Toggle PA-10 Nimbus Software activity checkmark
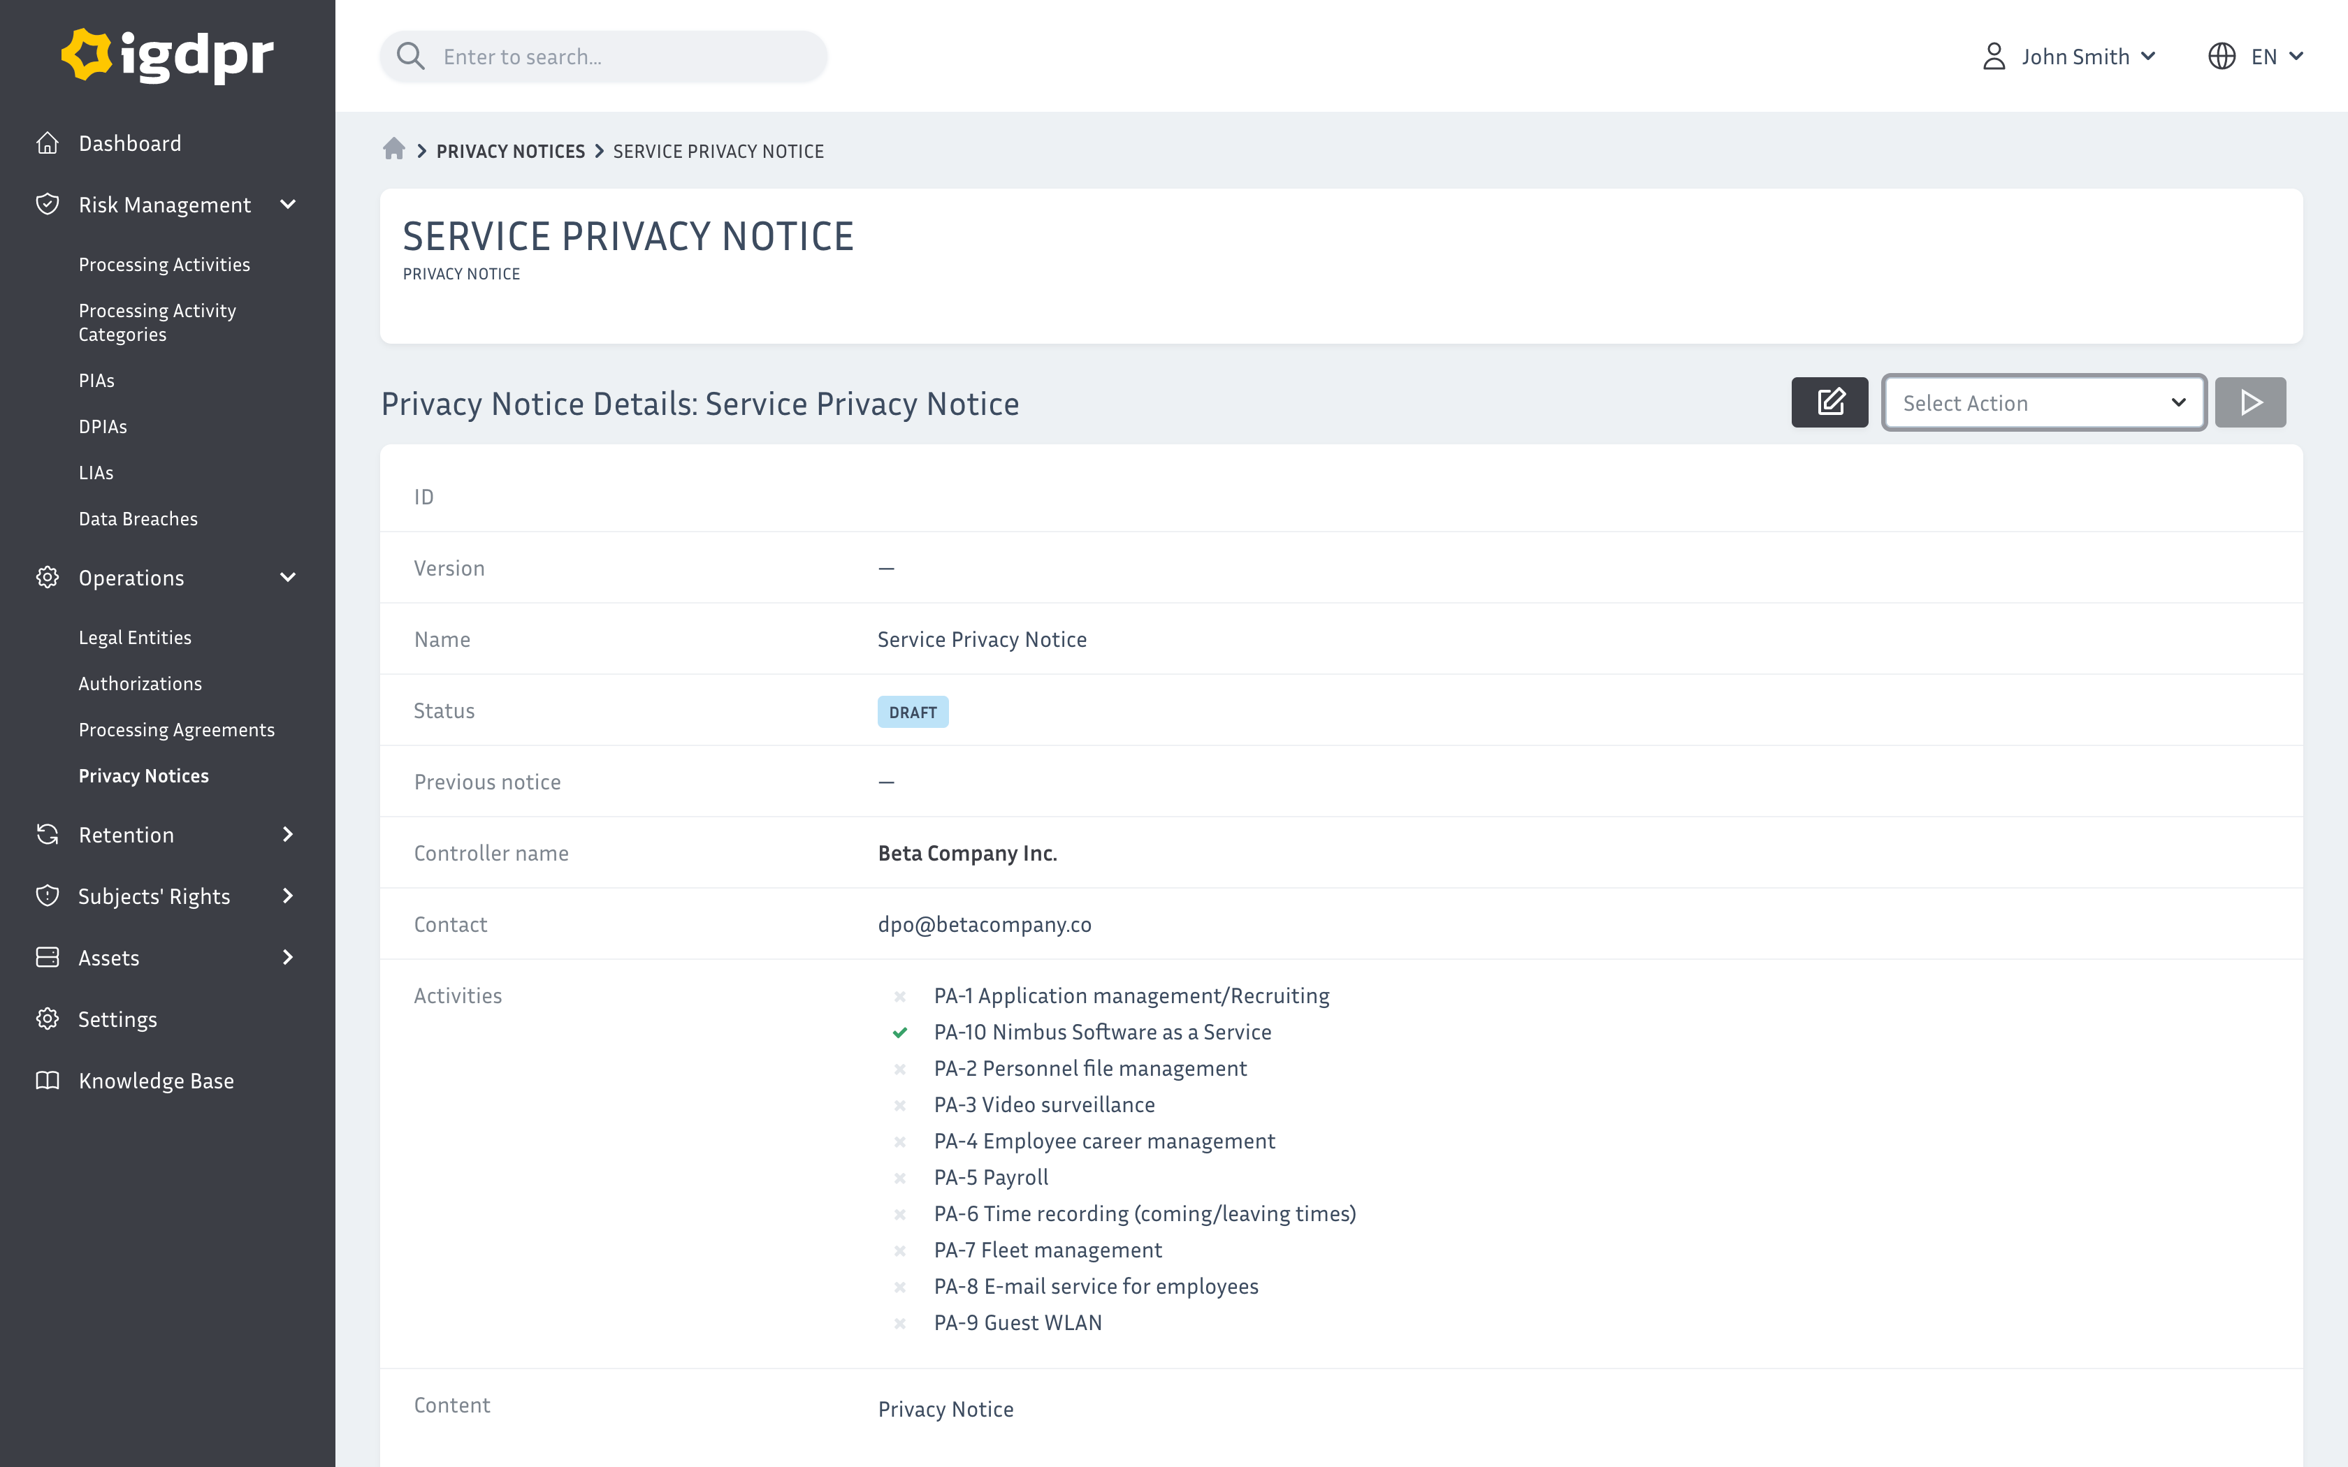Image resolution: width=2348 pixels, height=1467 pixels. point(899,1031)
